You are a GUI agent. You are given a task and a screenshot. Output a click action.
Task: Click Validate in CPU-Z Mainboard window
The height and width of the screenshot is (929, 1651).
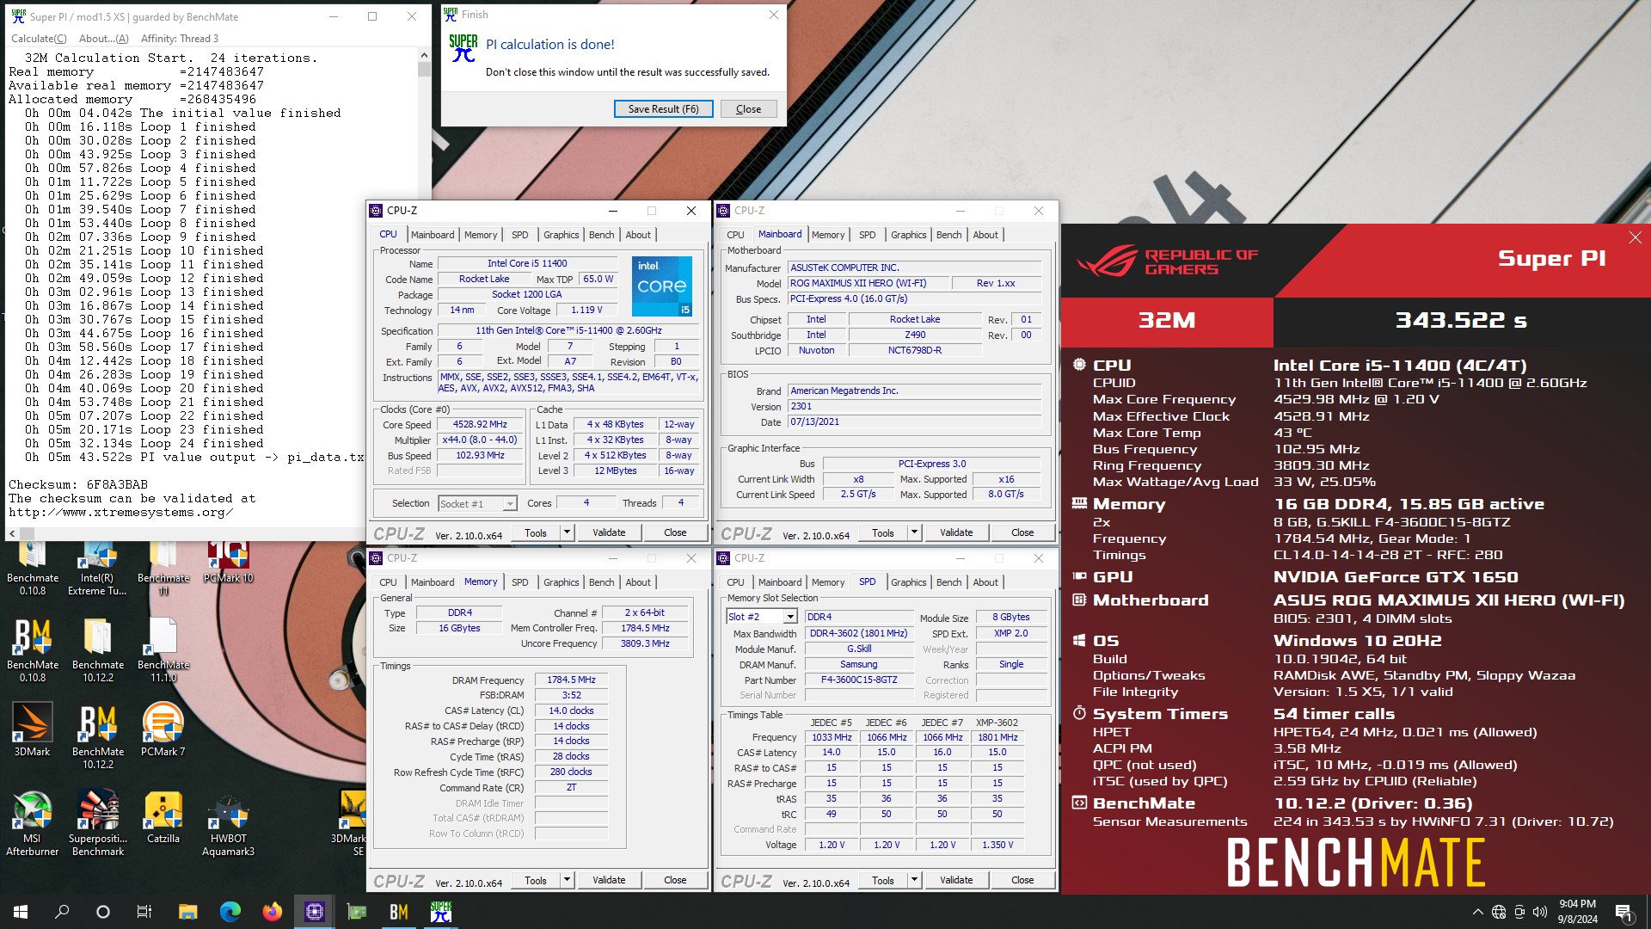(956, 532)
